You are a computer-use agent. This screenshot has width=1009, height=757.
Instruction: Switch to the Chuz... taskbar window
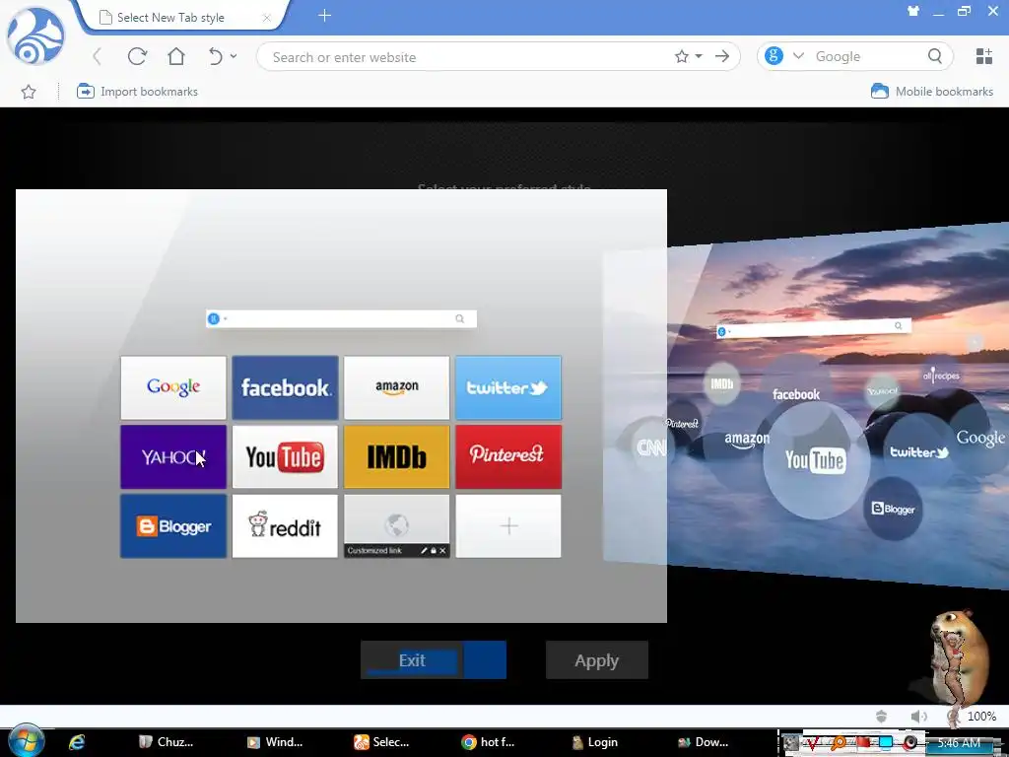point(166,742)
